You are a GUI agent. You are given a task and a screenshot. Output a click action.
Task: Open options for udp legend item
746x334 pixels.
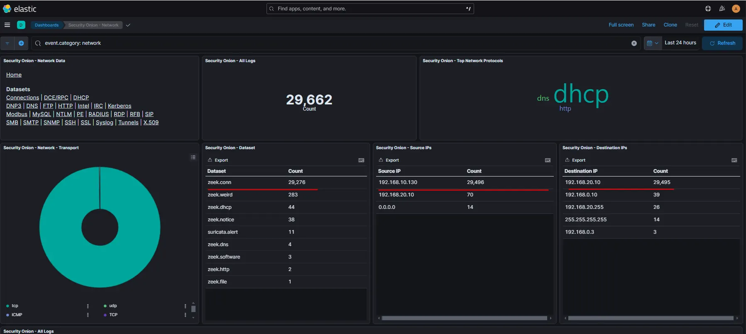coord(185,306)
